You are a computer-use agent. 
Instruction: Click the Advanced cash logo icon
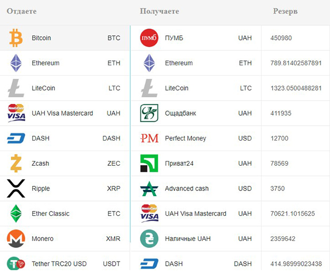149,188
